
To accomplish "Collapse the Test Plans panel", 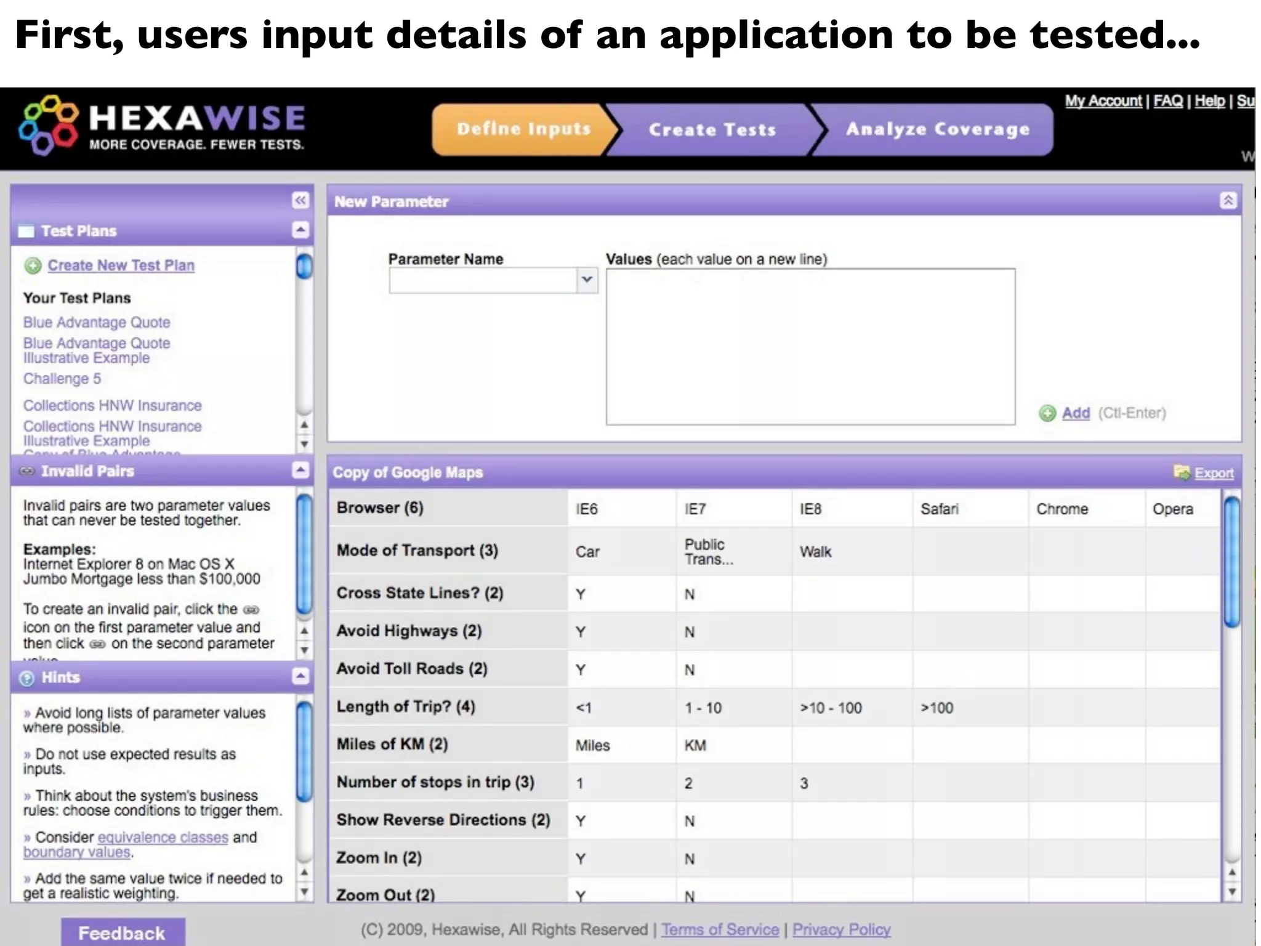I will 300,230.
